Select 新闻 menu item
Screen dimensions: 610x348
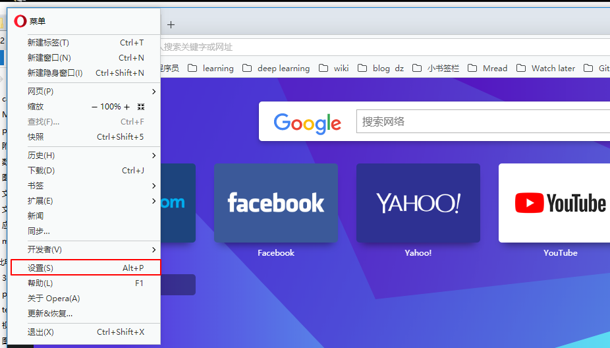86,216
